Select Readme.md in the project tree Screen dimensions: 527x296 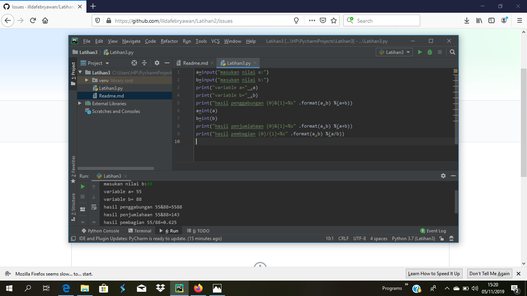pos(111,96)
